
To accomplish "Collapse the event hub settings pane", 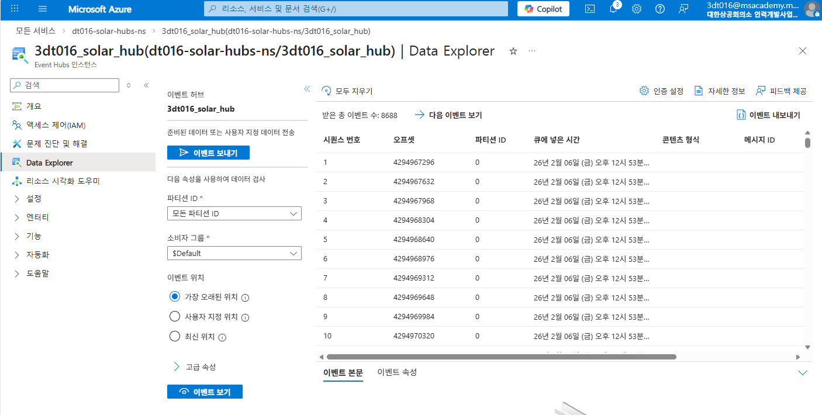I will pyautogui.click(x=307, y=89).
